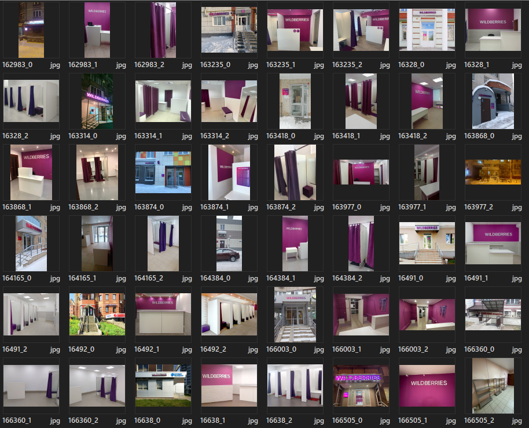
Task: Click the file name 16492_1
Action: (x=147, y=349)
